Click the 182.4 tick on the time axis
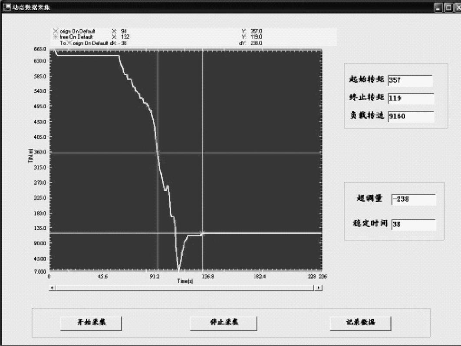461x346 pixels. point(260,276)
